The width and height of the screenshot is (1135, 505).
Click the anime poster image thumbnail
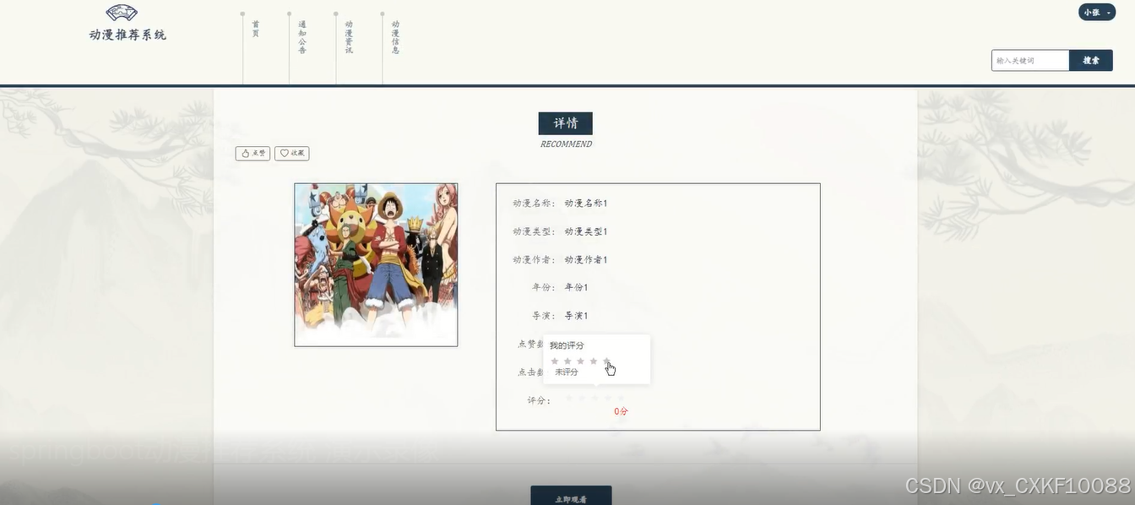376,264
